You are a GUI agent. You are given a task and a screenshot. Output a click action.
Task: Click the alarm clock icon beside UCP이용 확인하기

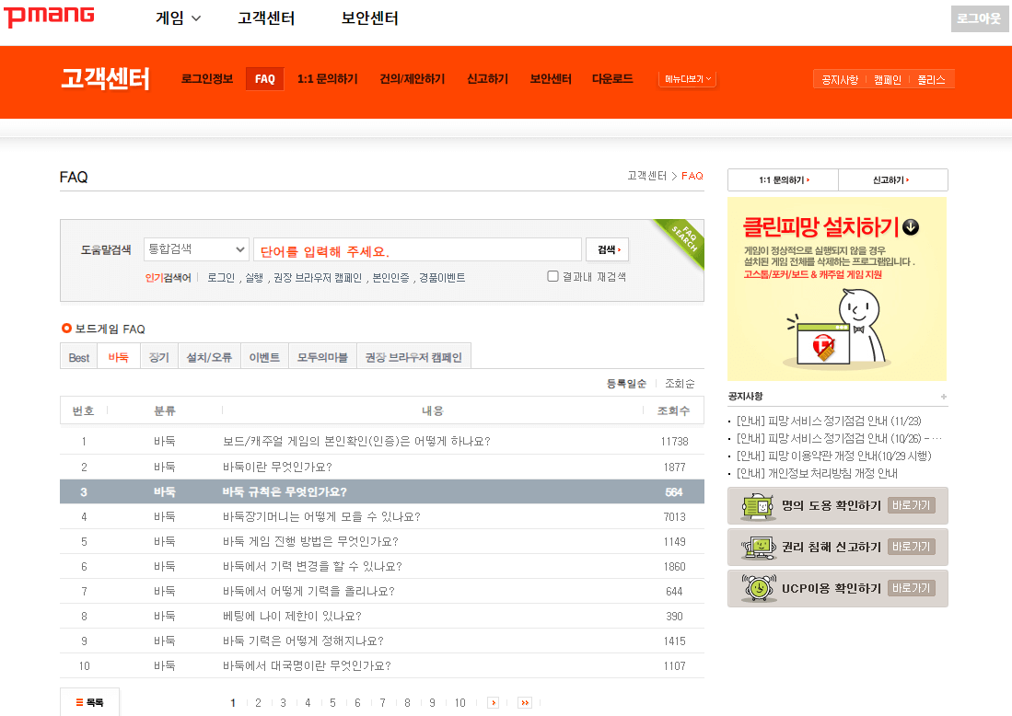757,588
